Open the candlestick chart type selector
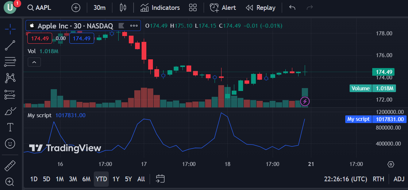The height and width of the screenshot is (190, 408). pos(123,8)
